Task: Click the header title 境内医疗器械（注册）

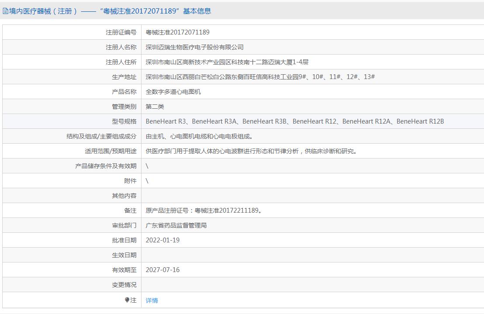Action: tap(43, 11)
